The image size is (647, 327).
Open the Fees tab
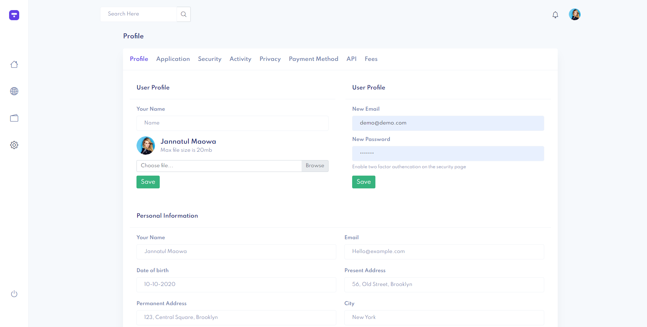371,59
